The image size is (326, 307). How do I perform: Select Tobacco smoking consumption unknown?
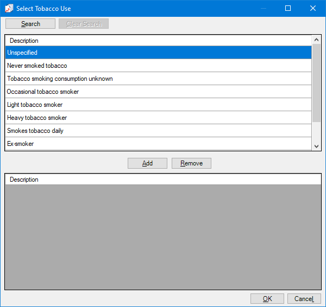coord(158,79)
